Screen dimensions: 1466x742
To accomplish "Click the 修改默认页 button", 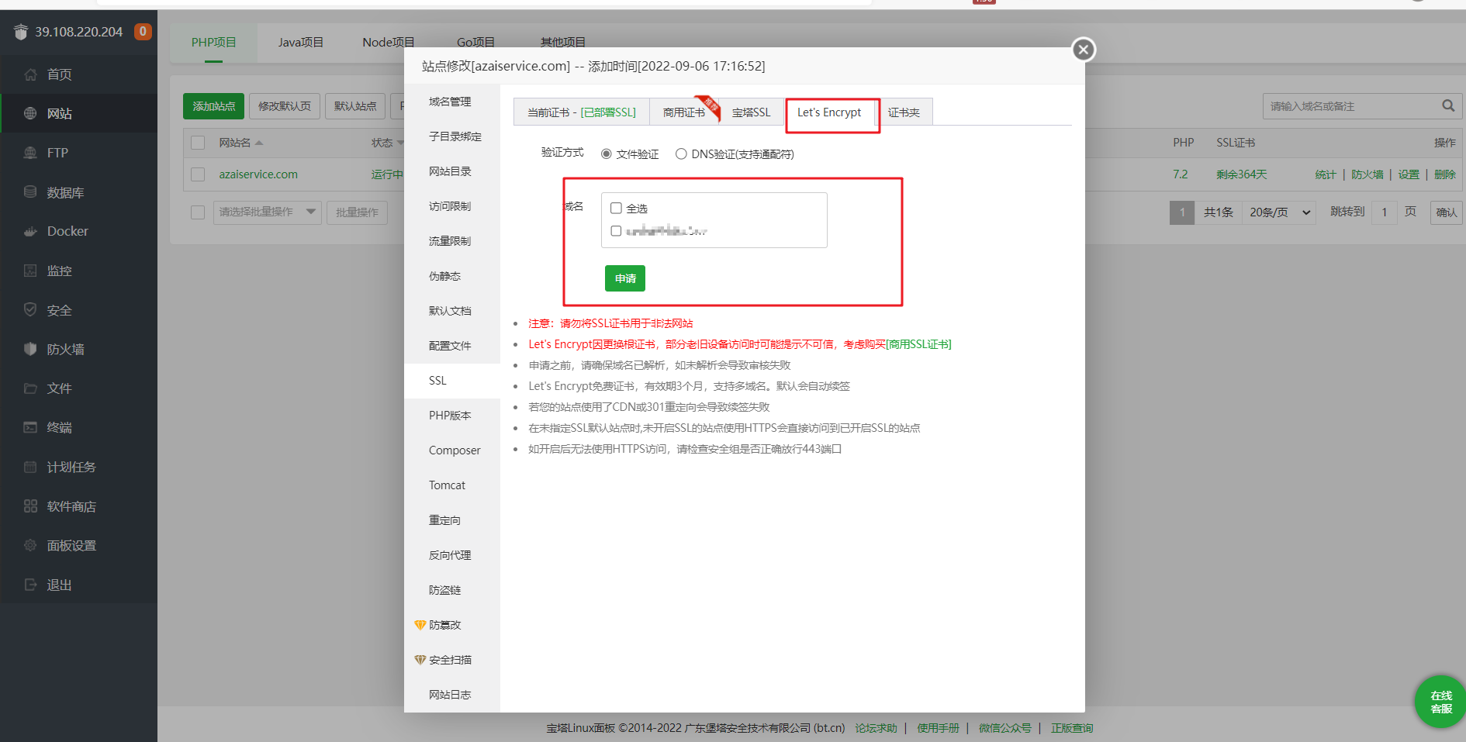I will point(284,106).
